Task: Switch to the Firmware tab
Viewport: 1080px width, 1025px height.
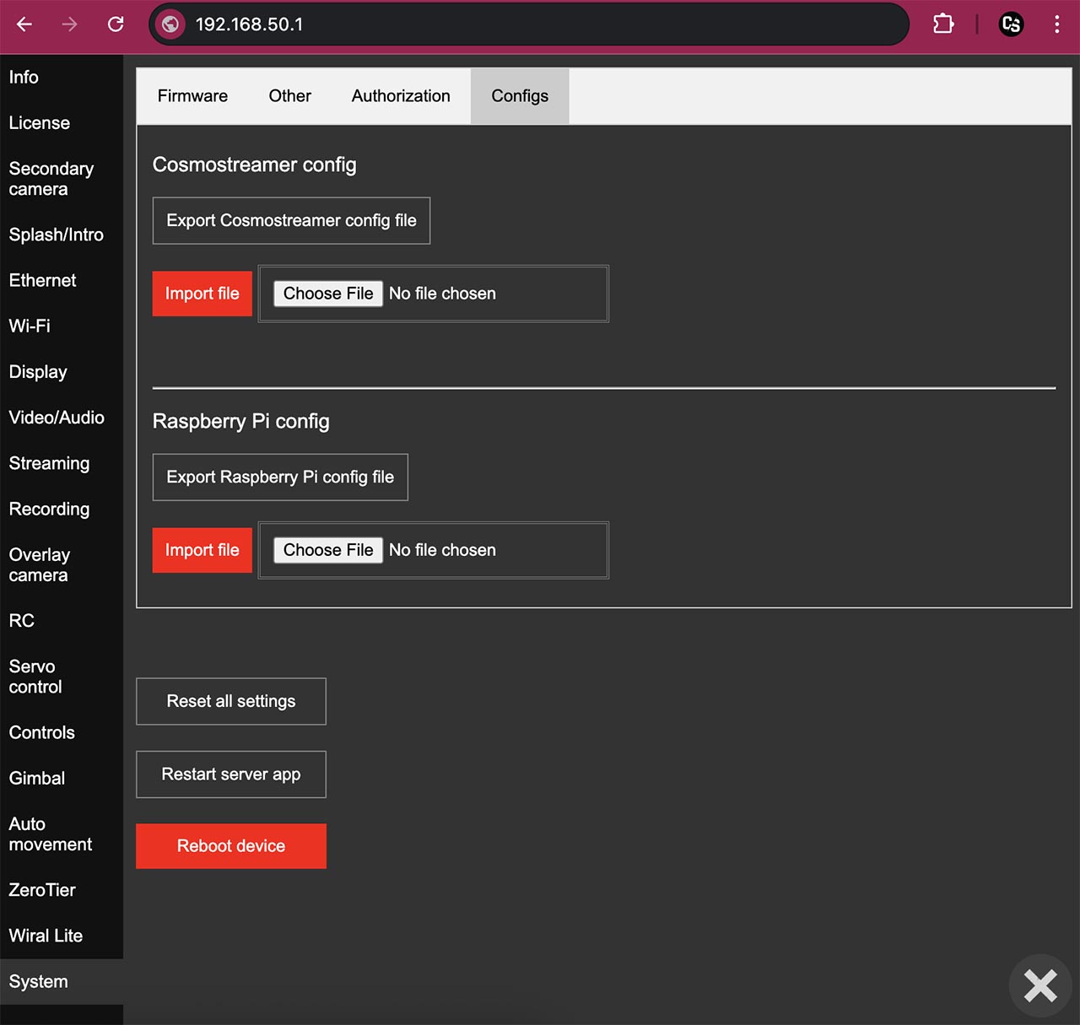Action: pos(192,96)
